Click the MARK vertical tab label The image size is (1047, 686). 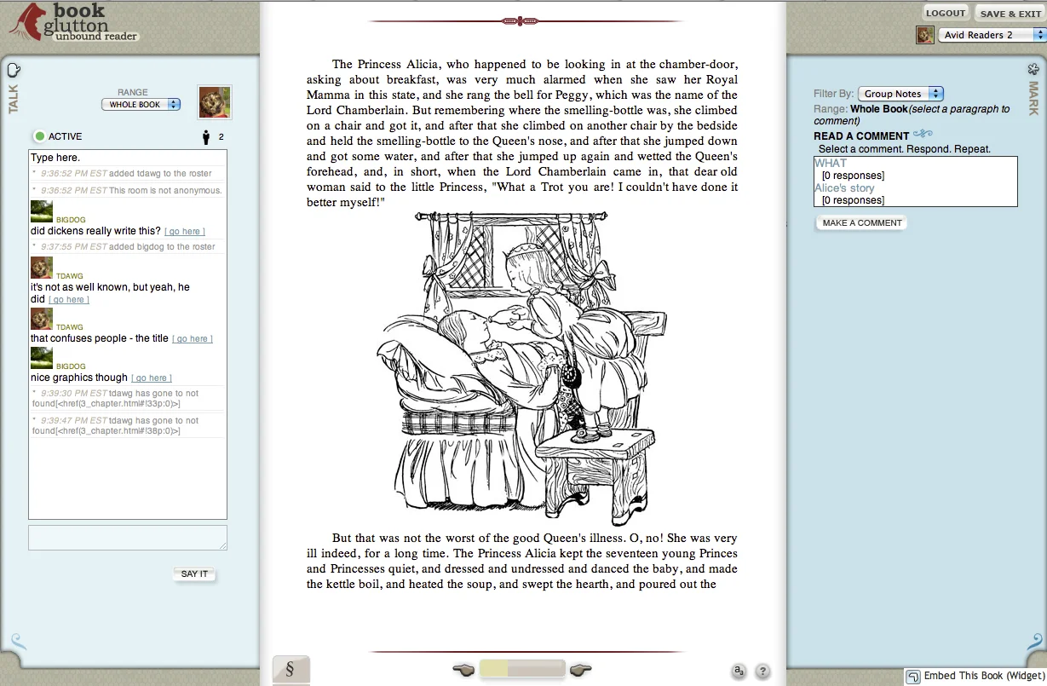click(x=1034, y=99)
